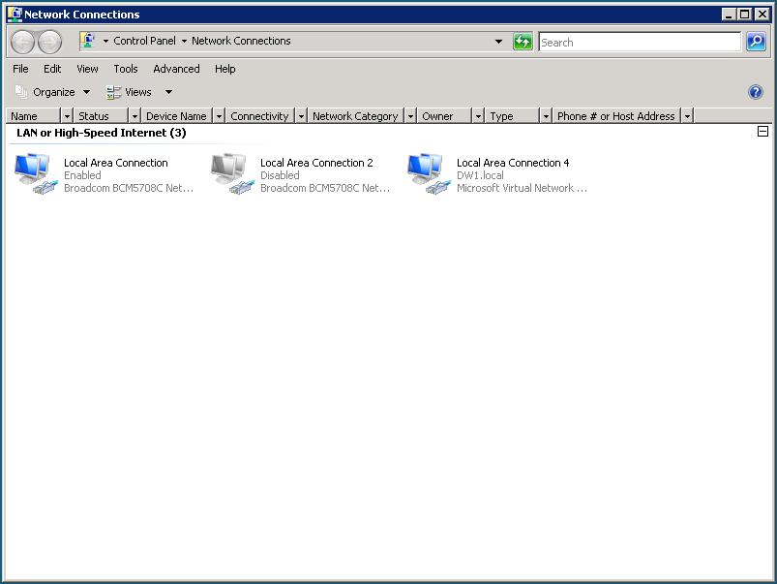The image size is (777, 584).
Task: Click the folder icon in the breadcrumb bar
Action: 88,41
